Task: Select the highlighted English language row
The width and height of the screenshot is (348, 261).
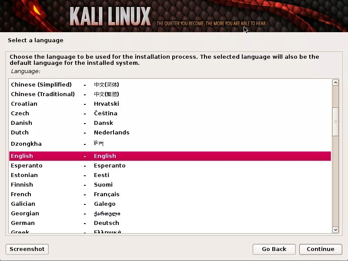Action: click(x=170, y=156)
